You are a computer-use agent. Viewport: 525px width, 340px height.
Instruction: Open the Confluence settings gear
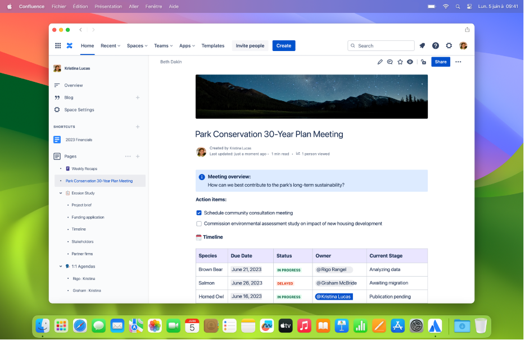click(x=449, y=45)
